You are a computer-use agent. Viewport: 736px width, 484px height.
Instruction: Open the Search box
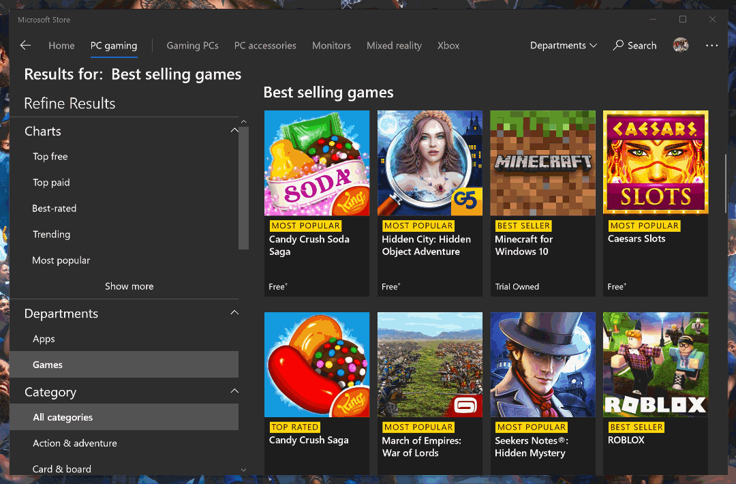click(634, 45)
